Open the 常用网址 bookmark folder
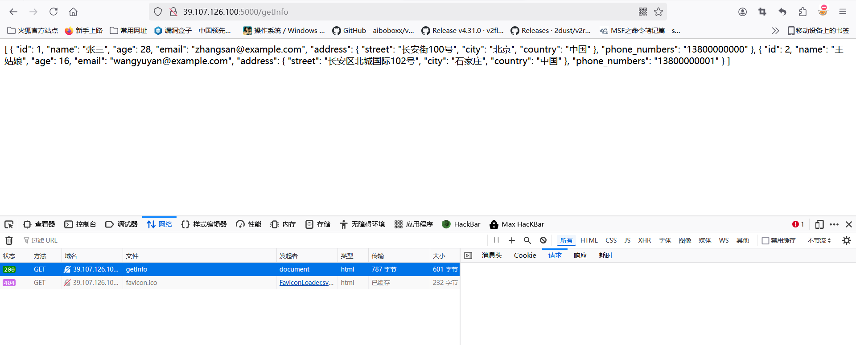Image resolution: width=856 pixels, height=345 pixels. 128,31
